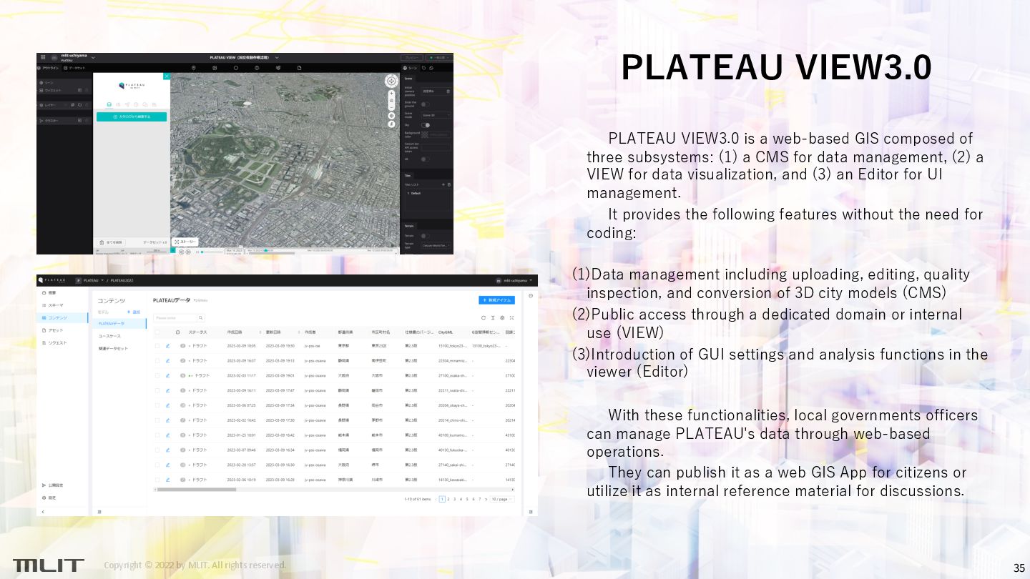Tick the checkbox of the 2023-03-09 18:05 row
This screenshot has width=1030, height=579.
click(157, 346)
